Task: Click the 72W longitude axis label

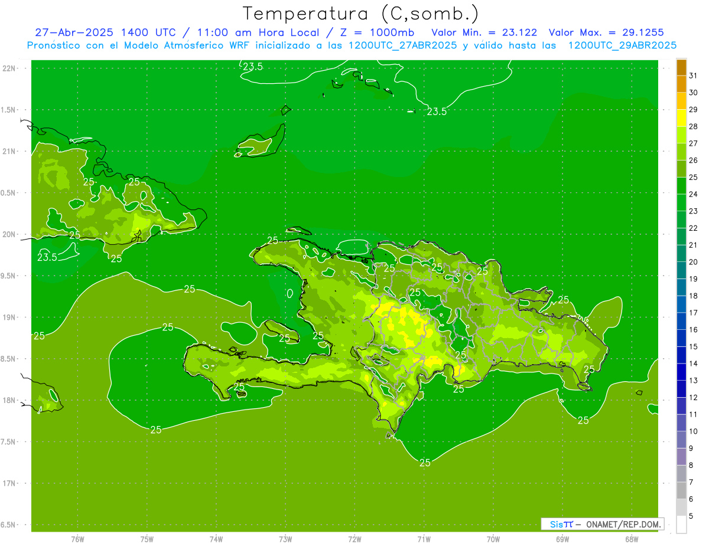Action: (355, 539)
